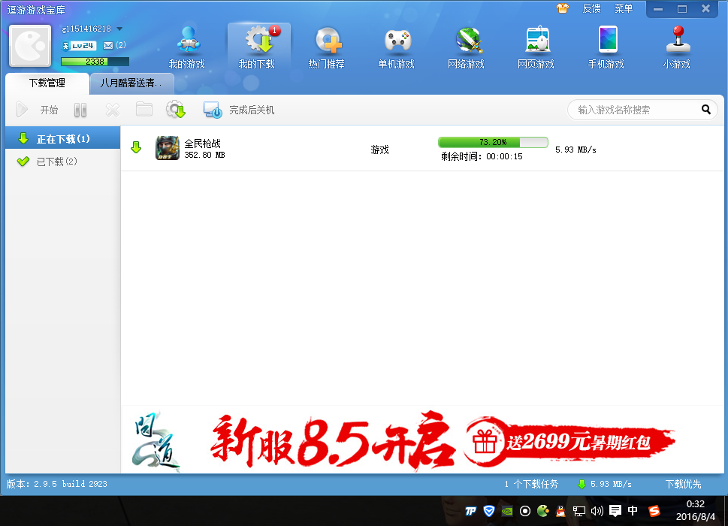Click the taskbar clock 0:32
Viewport: 728px width, 526px height.
[x=696, y=504]
